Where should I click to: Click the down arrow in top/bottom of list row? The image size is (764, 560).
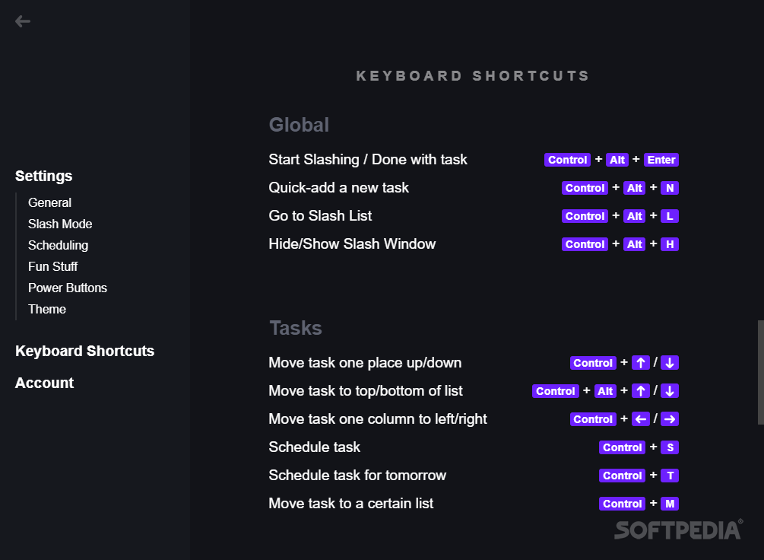coord(670,391)
